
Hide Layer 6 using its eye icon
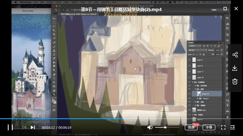coord(189,66)
